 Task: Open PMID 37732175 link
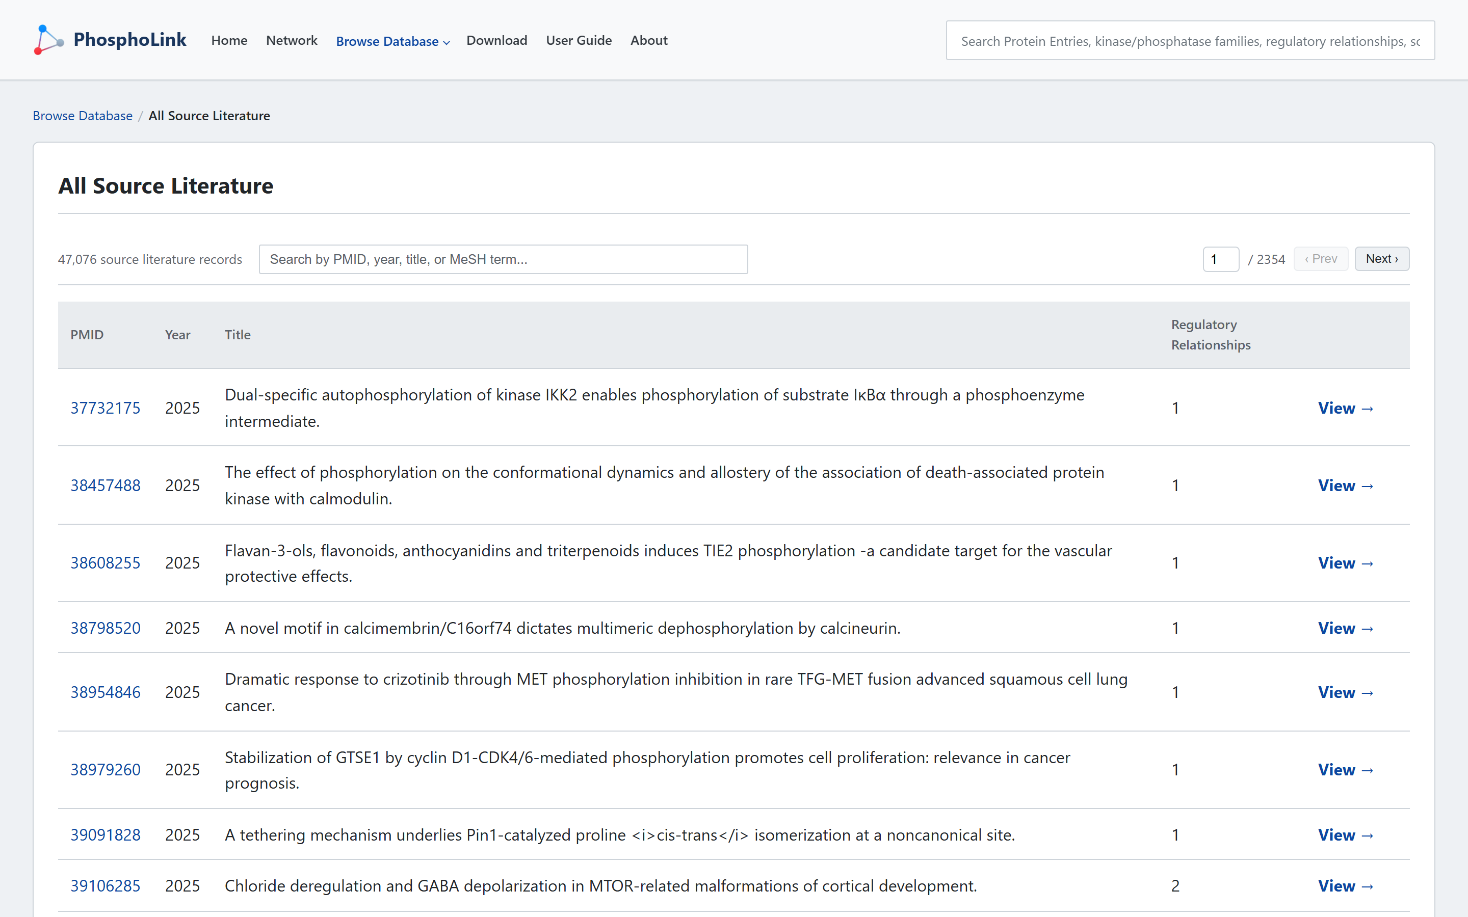tap(105, 408)
